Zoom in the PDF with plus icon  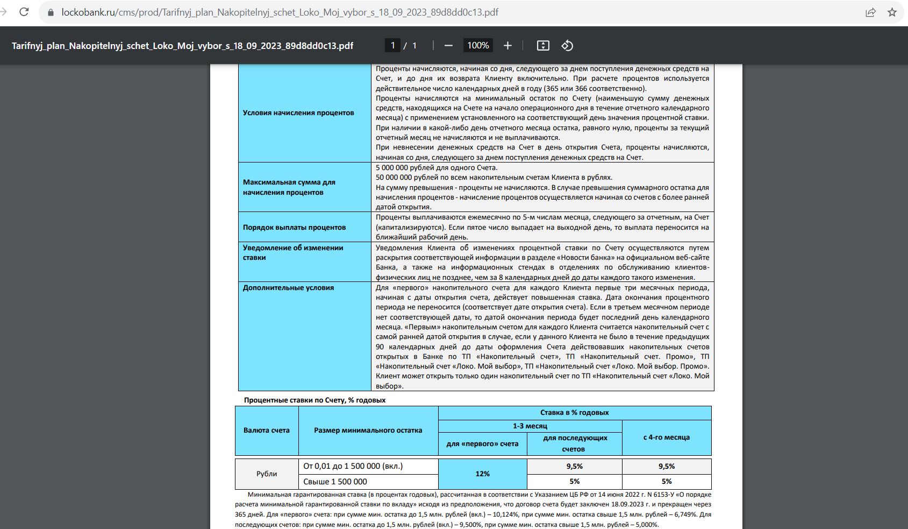point(507,46)
